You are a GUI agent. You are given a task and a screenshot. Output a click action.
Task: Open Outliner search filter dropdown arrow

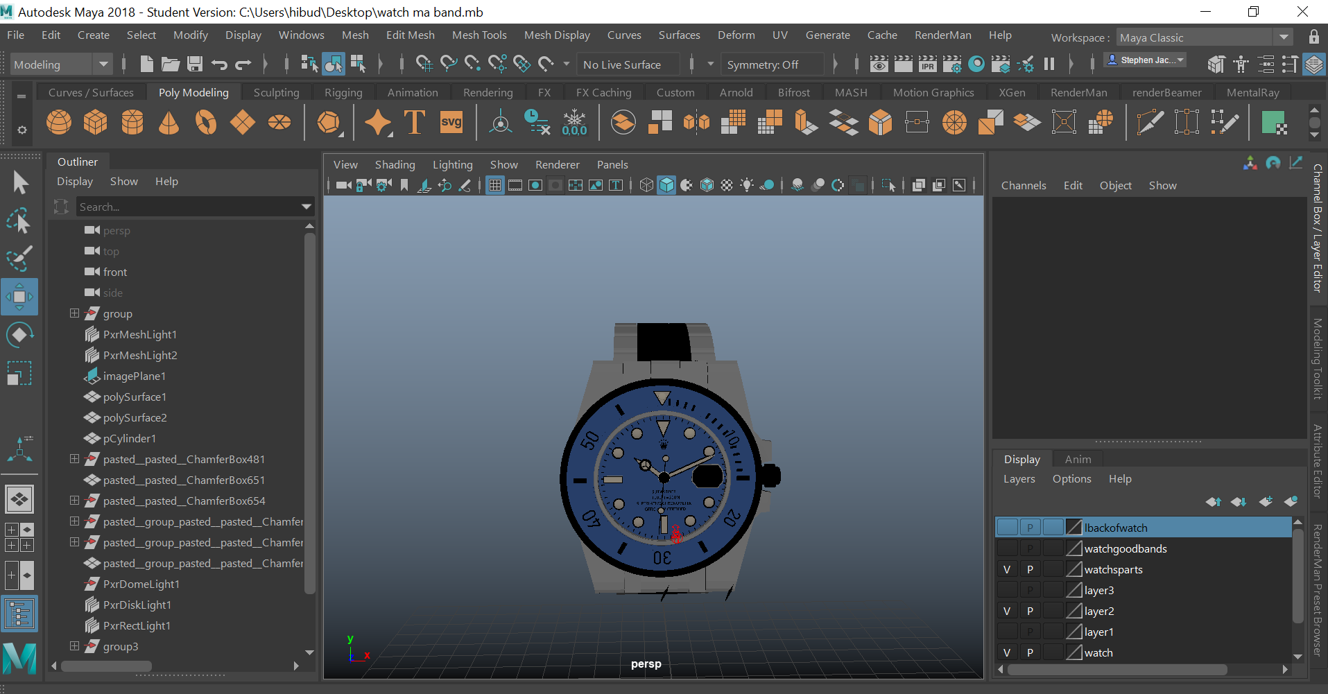coord(306,207)
